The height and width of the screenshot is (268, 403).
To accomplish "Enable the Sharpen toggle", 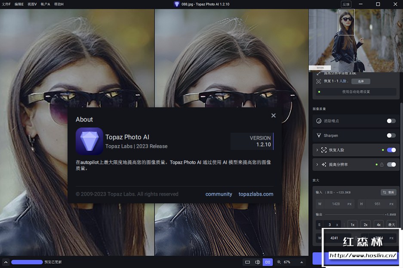I will tap(391, 135).
